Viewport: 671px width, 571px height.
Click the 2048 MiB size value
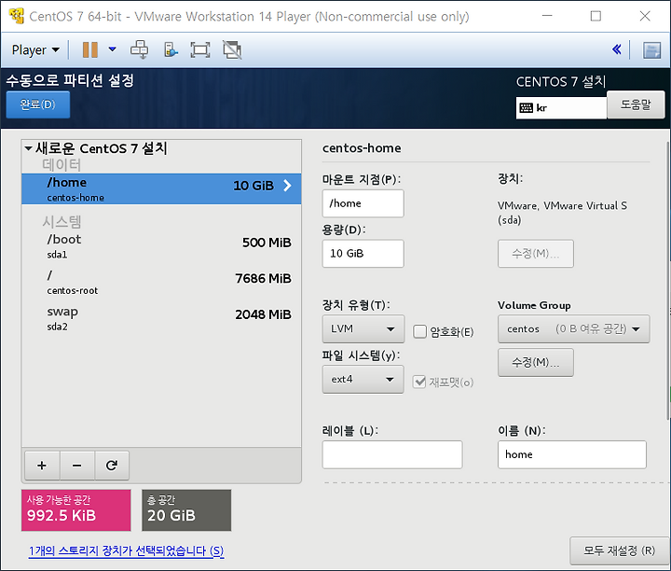263,314
